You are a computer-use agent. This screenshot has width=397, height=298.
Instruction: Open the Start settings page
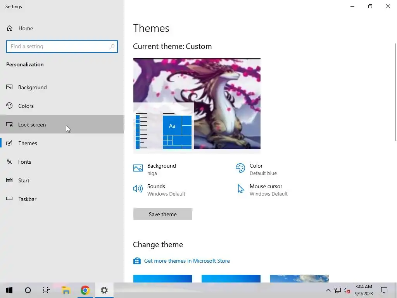coord(62,180)
